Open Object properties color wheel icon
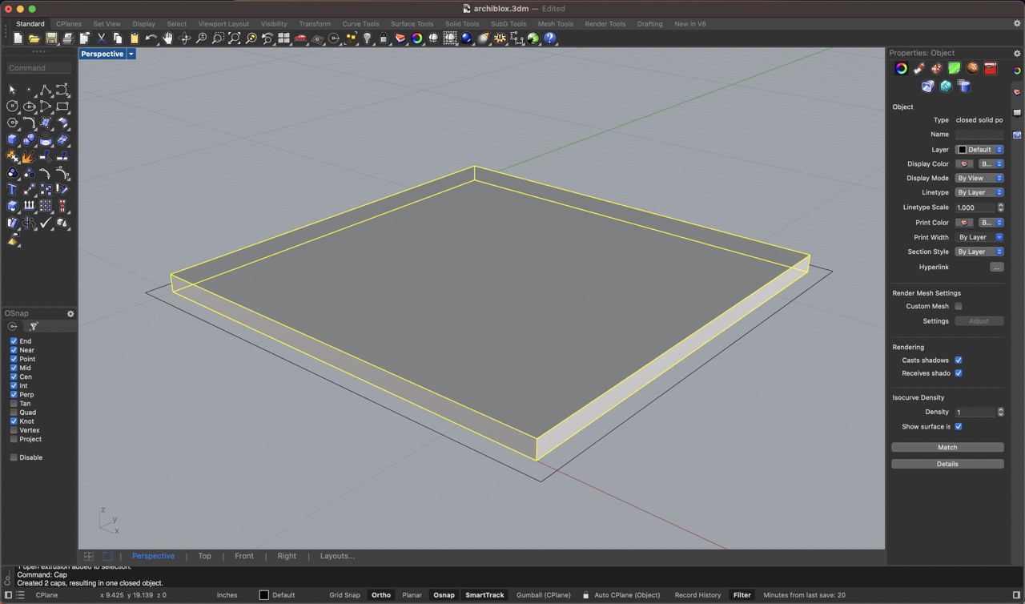The width and height of the screenshot is (1025, 604). [902, 69]
